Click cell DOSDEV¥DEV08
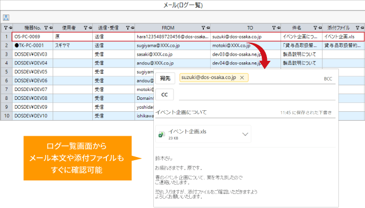Viewport: 365px width, 208px height. point(32,98)
